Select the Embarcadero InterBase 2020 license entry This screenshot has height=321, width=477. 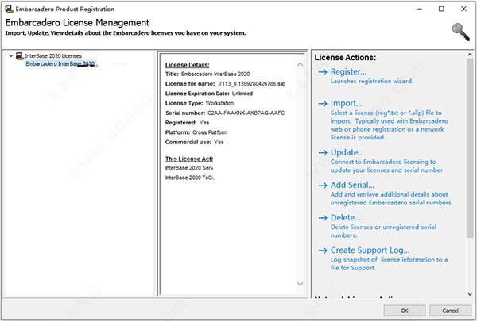(x=60, y=63)
